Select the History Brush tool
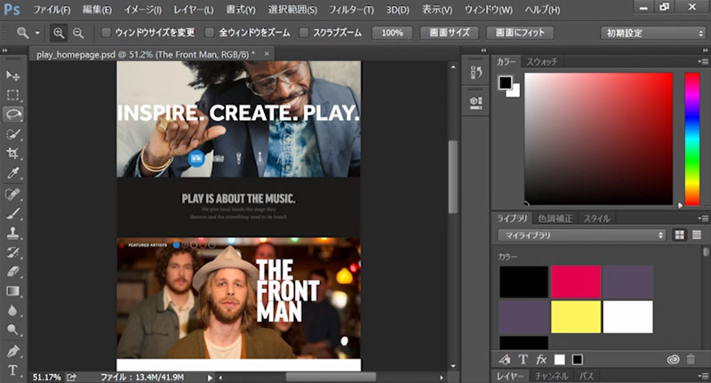Image resolution: width=711 pixels, height=383 pixels. pos(12,252)
